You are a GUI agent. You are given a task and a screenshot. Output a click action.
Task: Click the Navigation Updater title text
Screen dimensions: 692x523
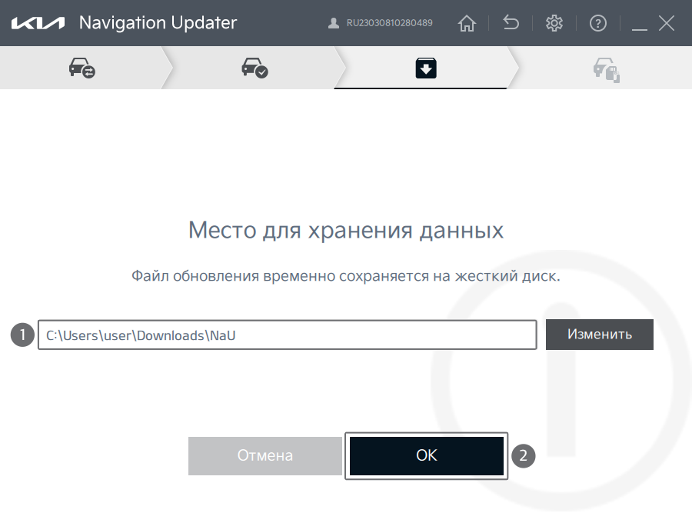click(158, 23)
